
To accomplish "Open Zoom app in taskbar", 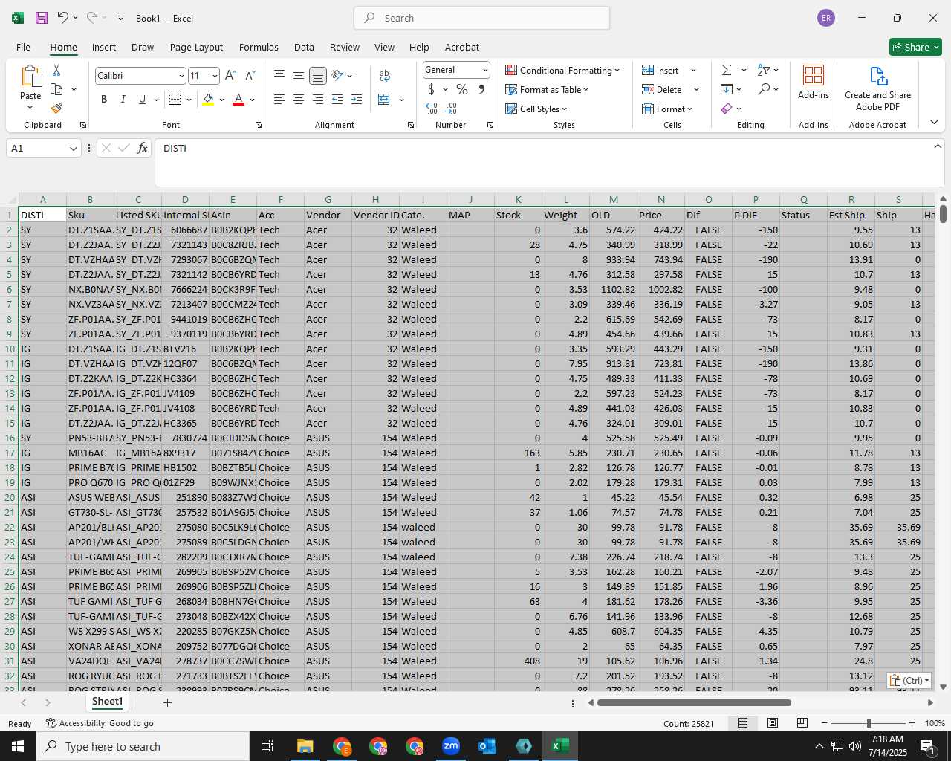I will click(451, 746).
